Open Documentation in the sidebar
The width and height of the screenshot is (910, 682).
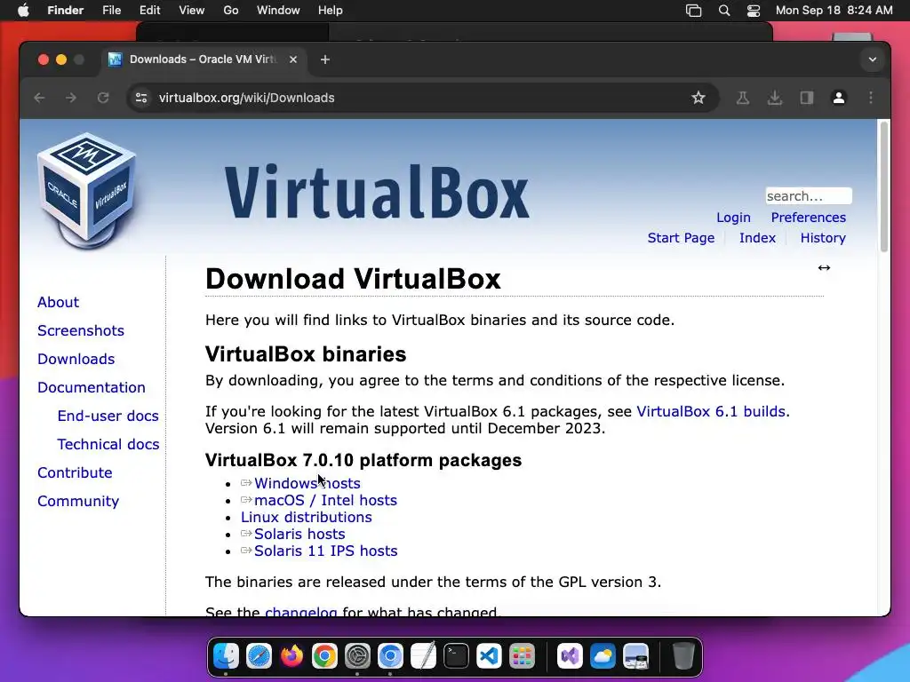[x=92, y=387]
